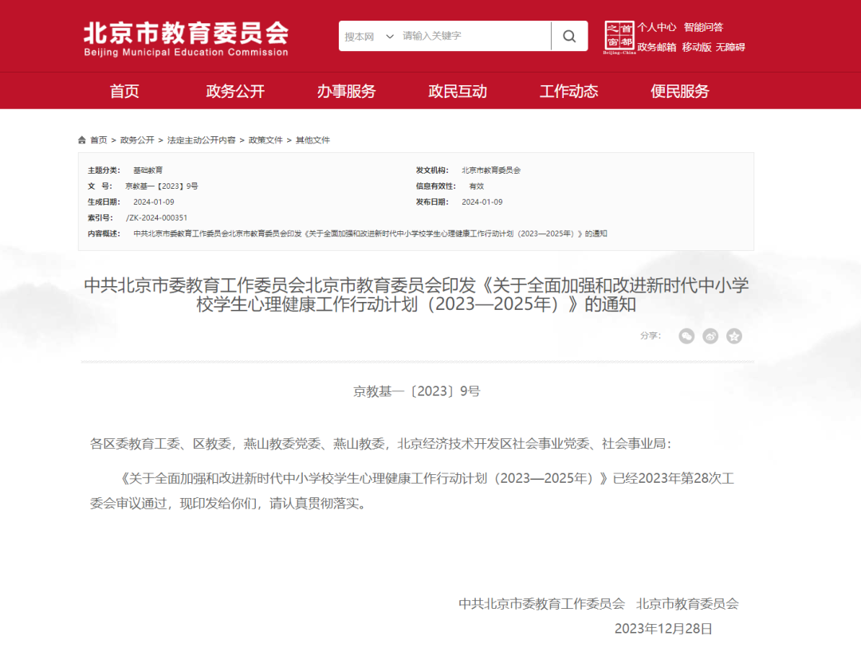Select index number /ZK-2024-000351

click(156, 218)
